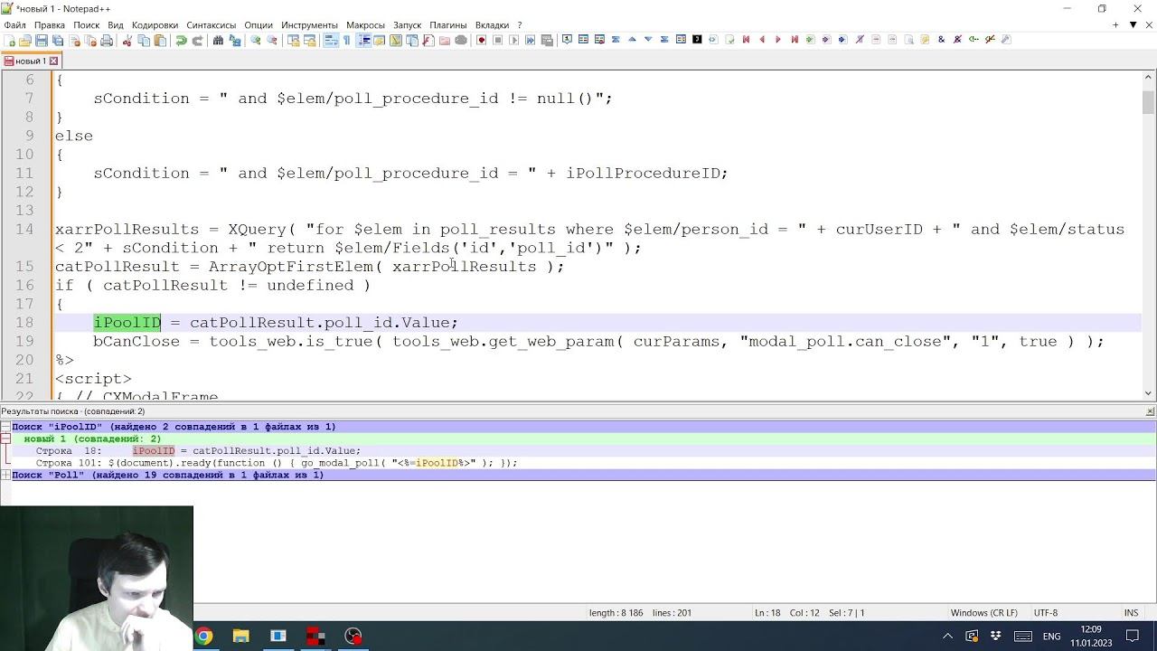
Task: Open the Кодировки menu
Action: click(155, 25)
